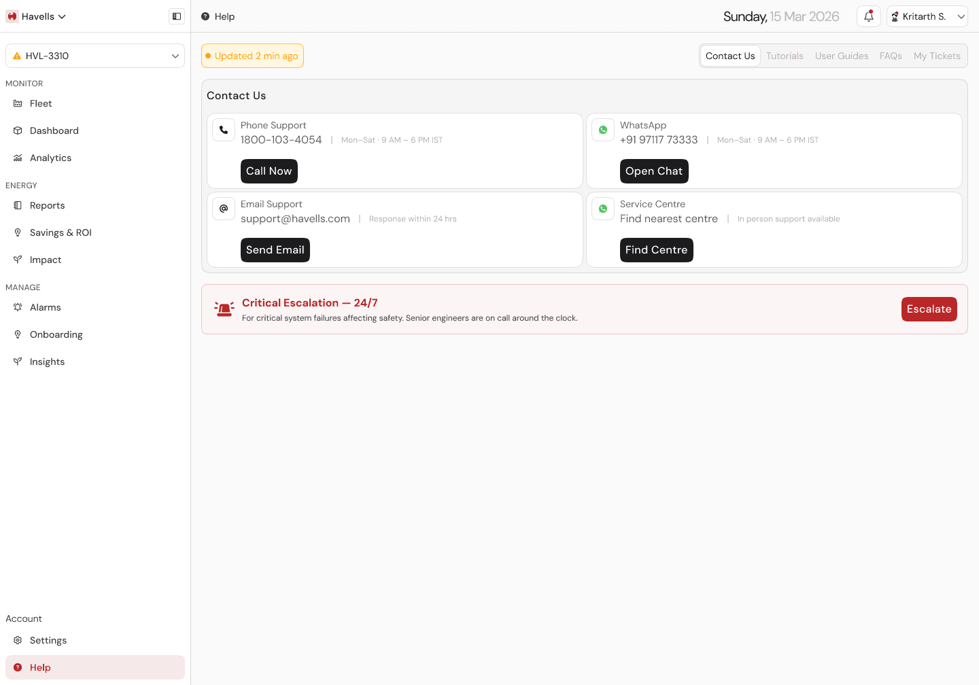Click the Phone Support handset icon
This screenshot has height=685, width=979.
point(224,130)
